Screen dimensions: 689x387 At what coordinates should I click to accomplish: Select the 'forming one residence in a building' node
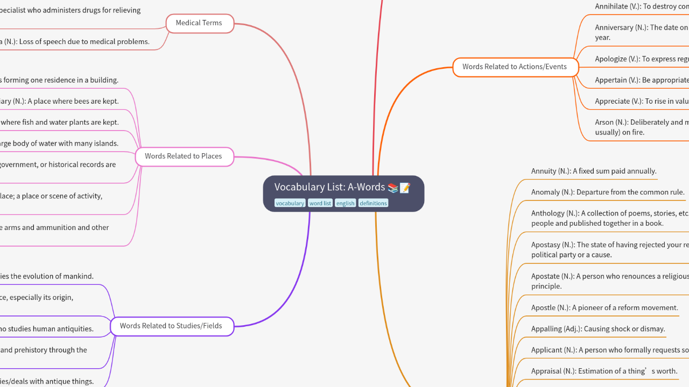pos(59,81)
